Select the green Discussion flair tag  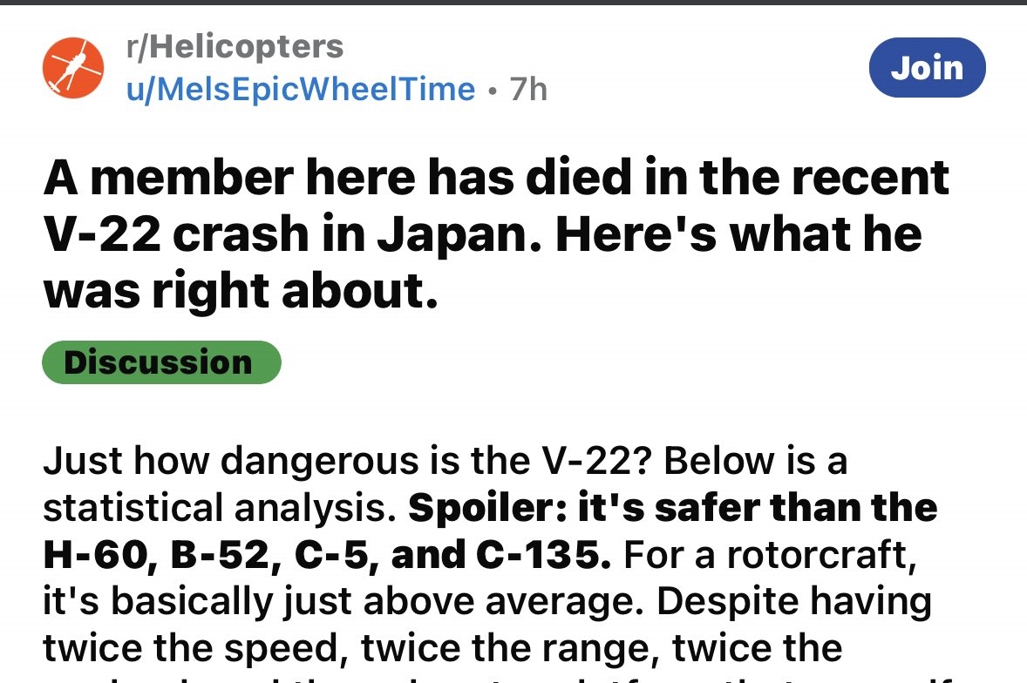161,362
